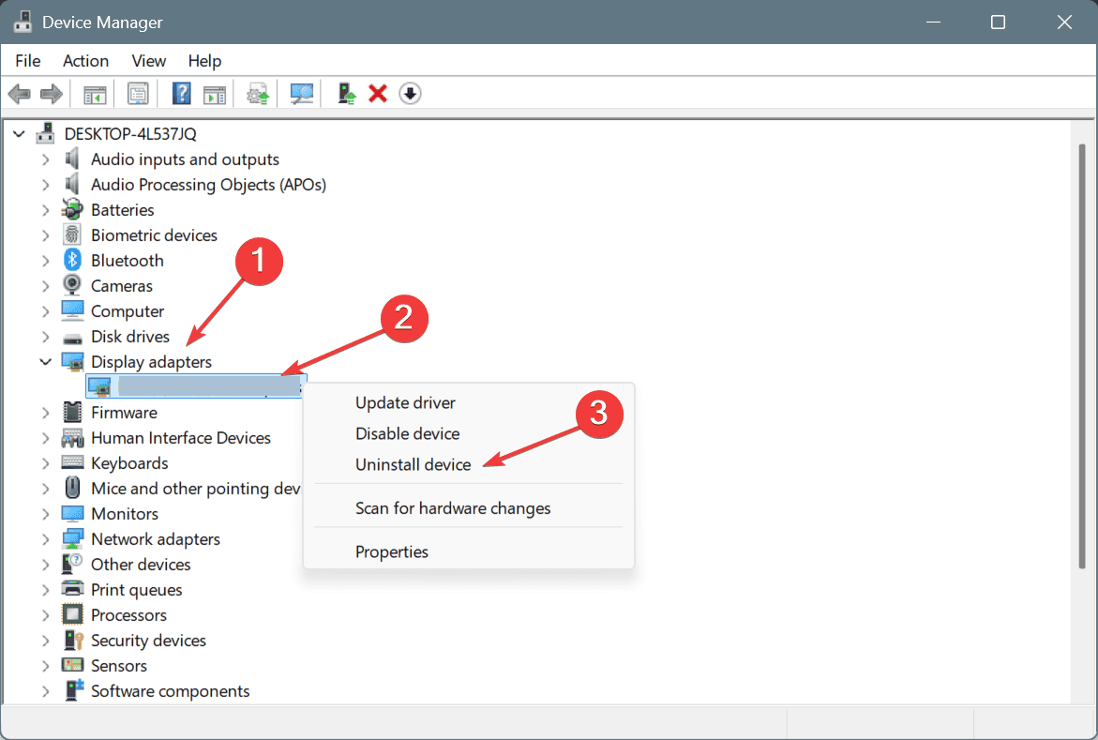Click the Security devices key icon

click(73, 640)
